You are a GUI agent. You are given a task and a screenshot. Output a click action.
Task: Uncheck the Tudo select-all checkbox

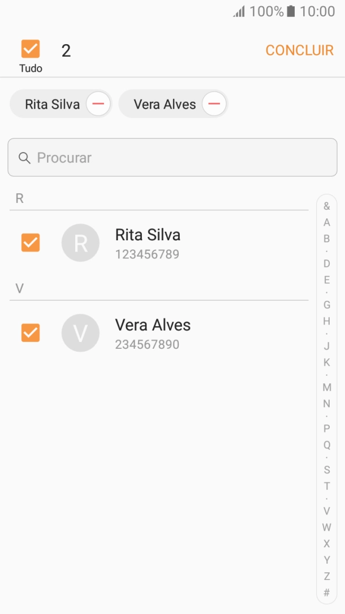tap(30, 50)
